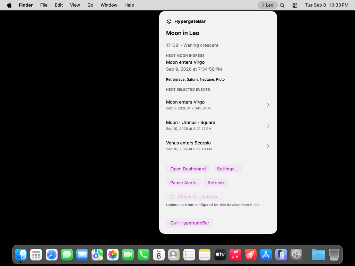Viewport: 355px width, 266px height.
Task: Open App Store from the Dock
Action: [266, 255]
